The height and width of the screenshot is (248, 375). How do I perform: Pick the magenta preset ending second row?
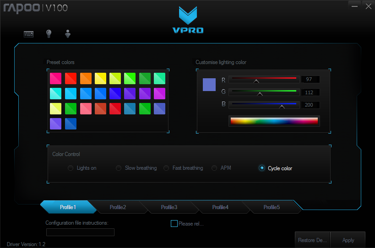pyautogui.click(x=159, y=94)
